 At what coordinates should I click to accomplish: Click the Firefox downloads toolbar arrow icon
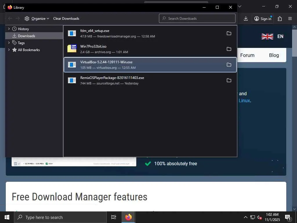(x=246, y=19)
